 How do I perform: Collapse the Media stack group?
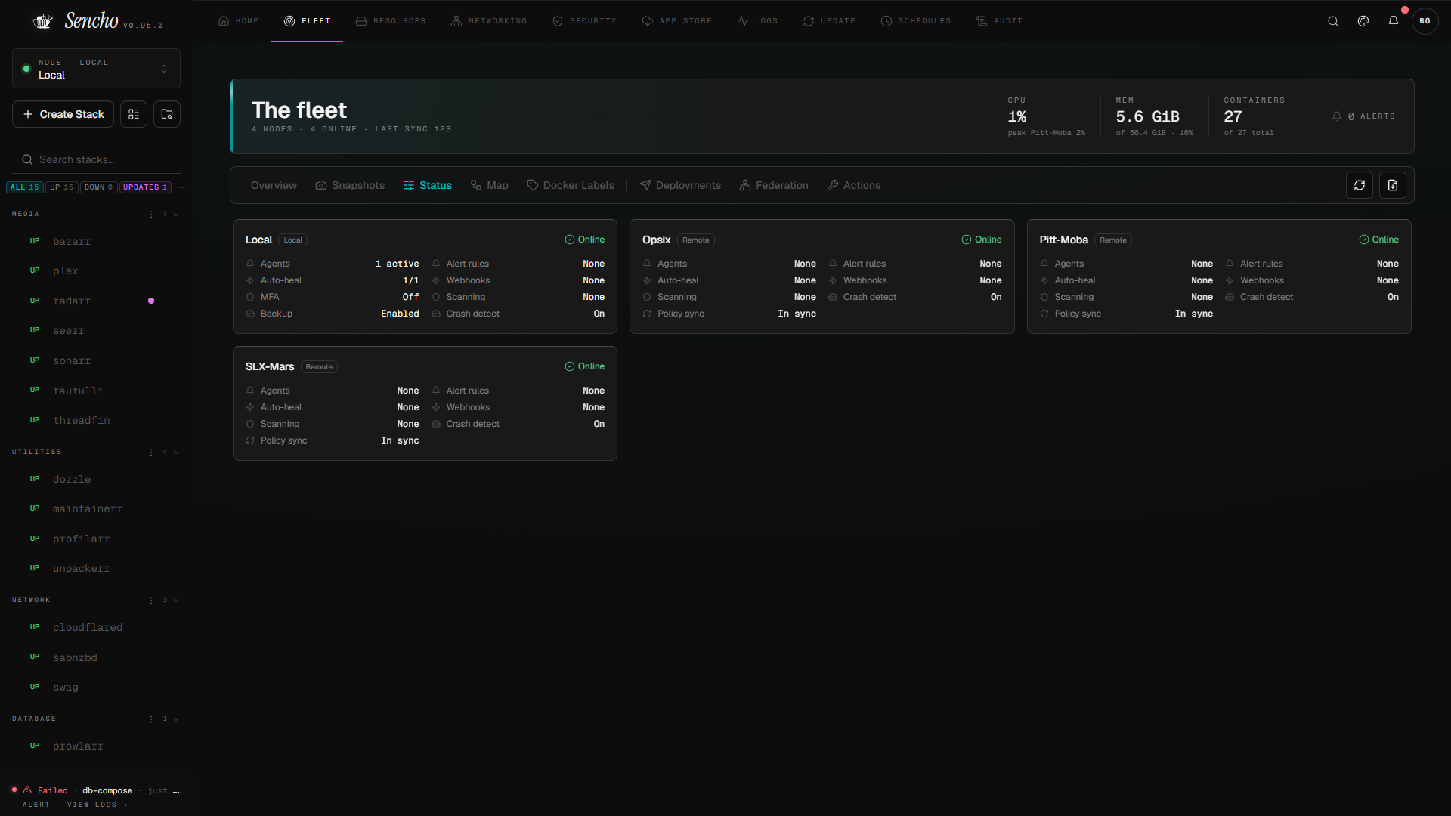176,215
